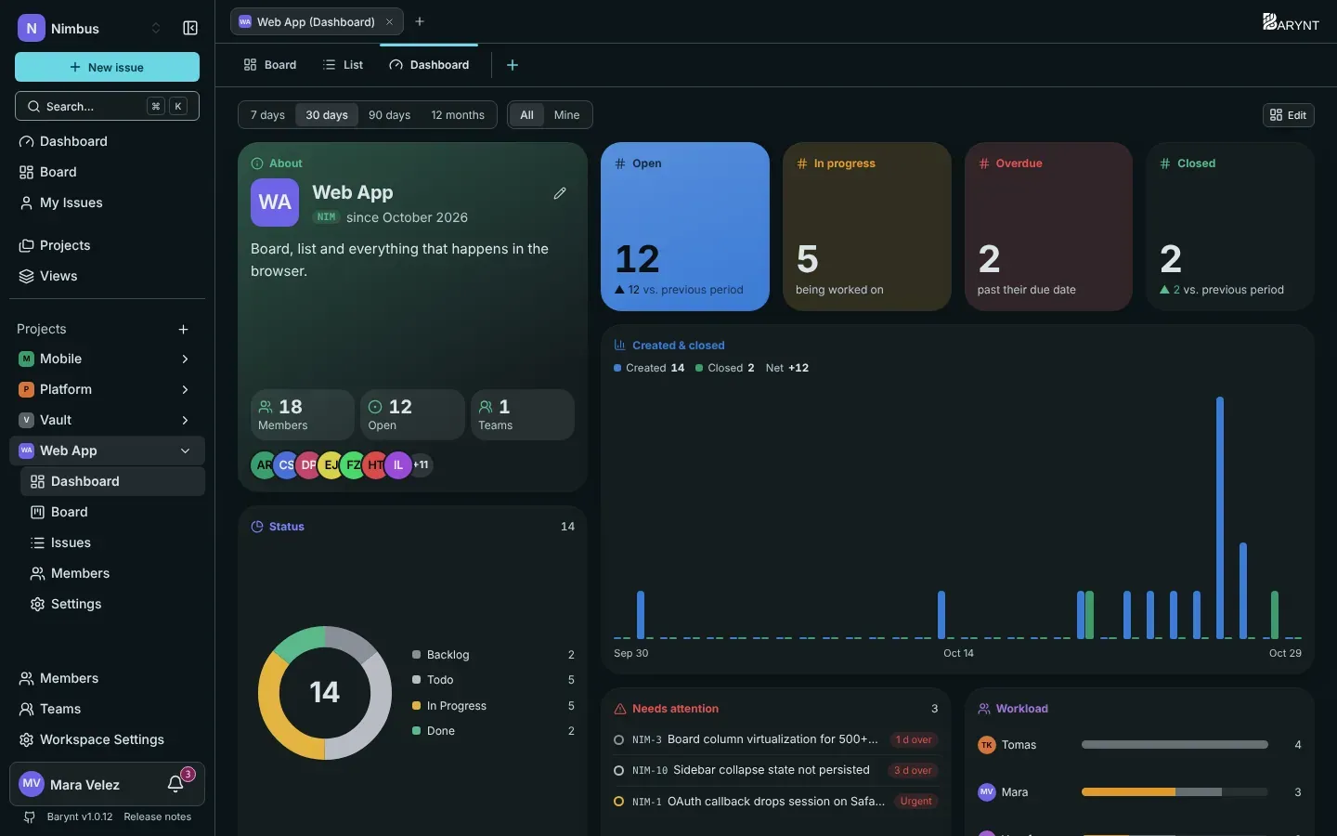This screenshot has width=1337, height=836.
Task: Open Workspace Settings
Action: coord(107,739)
